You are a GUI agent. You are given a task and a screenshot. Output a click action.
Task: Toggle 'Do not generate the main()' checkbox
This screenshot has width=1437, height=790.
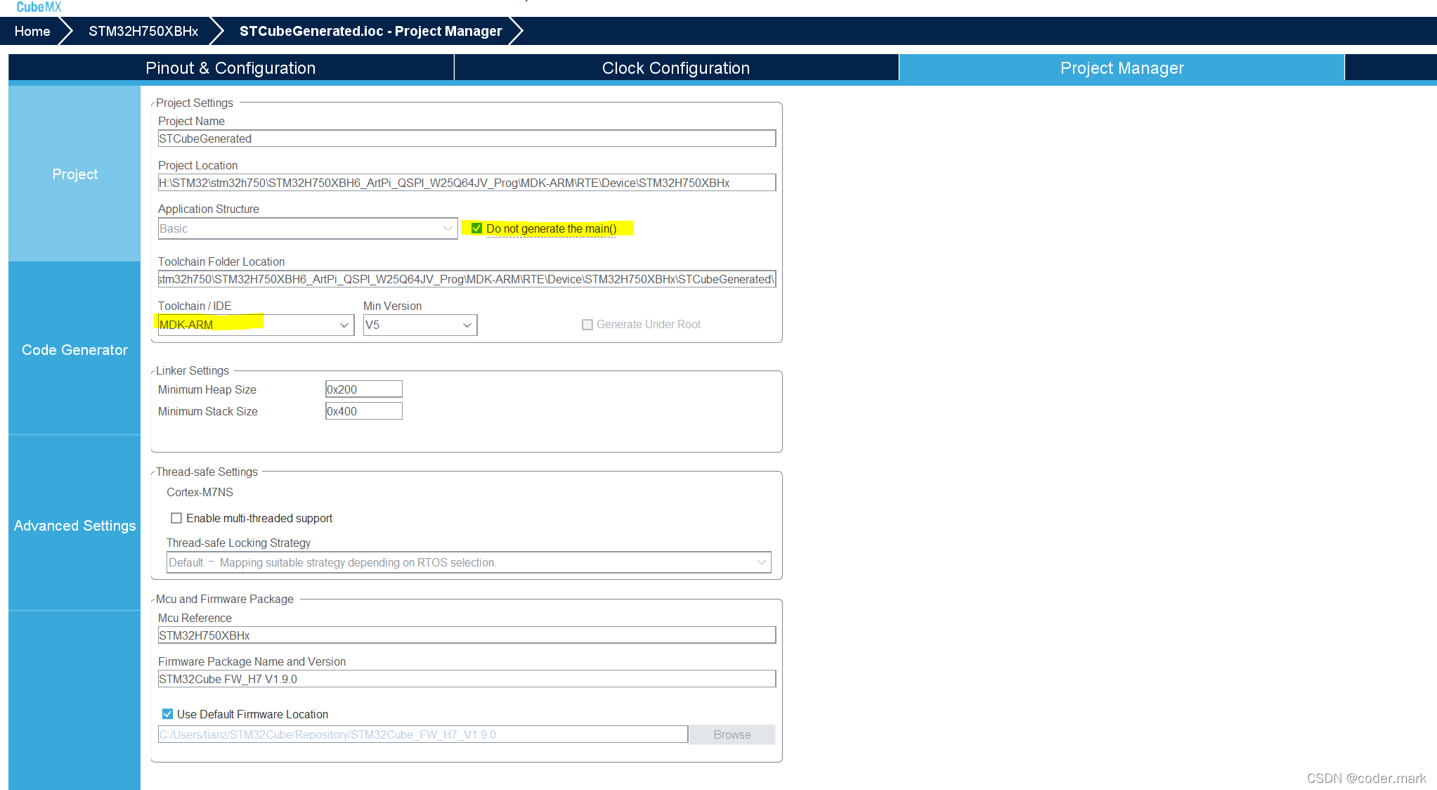[476, 228]
